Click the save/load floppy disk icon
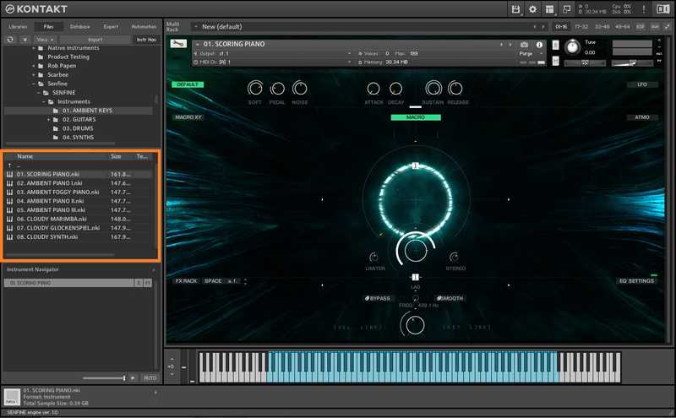676x418 pixels. click(515, 9)
